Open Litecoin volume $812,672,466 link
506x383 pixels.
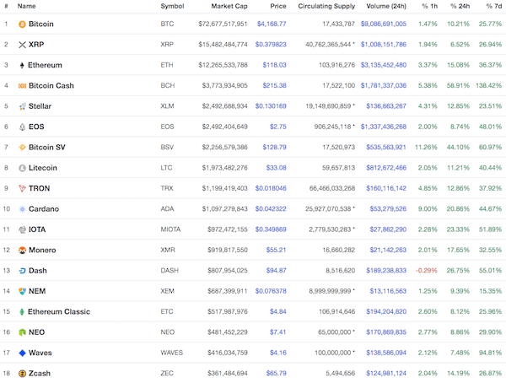(386, 168)
